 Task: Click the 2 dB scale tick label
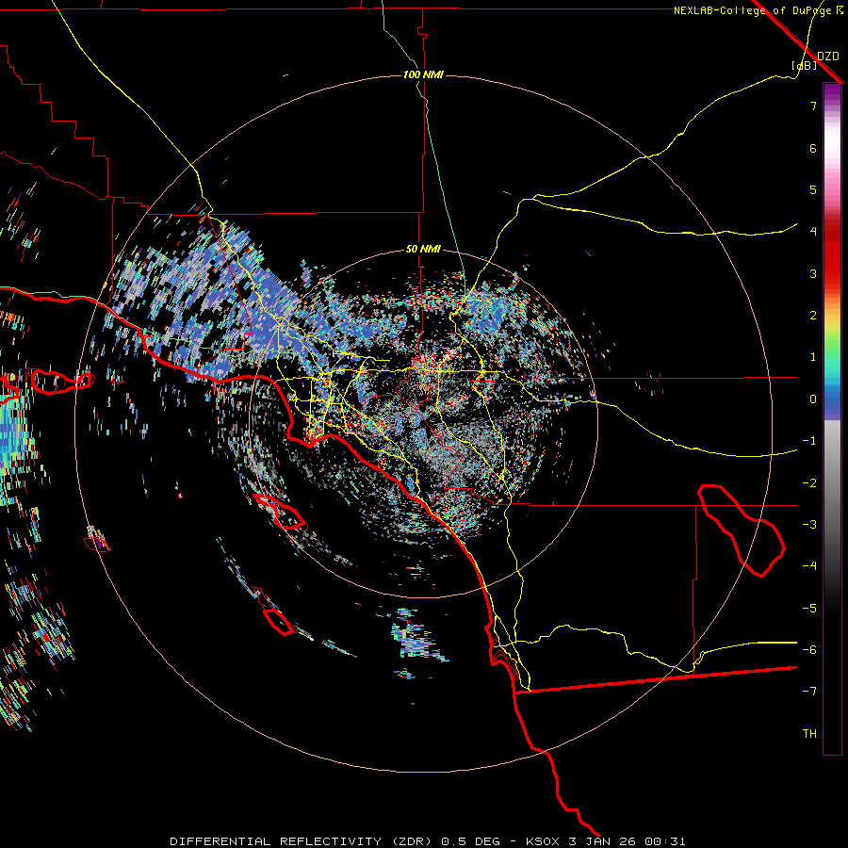click(813, 316)
